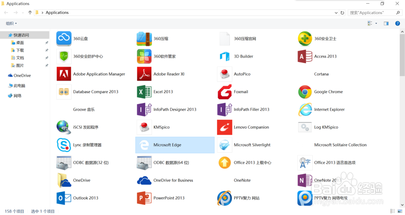Open Help with the question mark icon

(398, 23)
